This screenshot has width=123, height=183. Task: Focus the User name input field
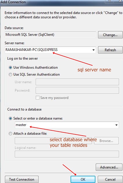(77, 82)
